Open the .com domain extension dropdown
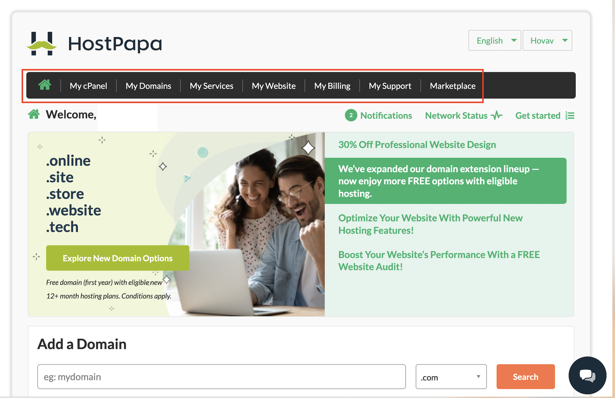The width and height of the screenshot is (615, 398). point(451,377)
